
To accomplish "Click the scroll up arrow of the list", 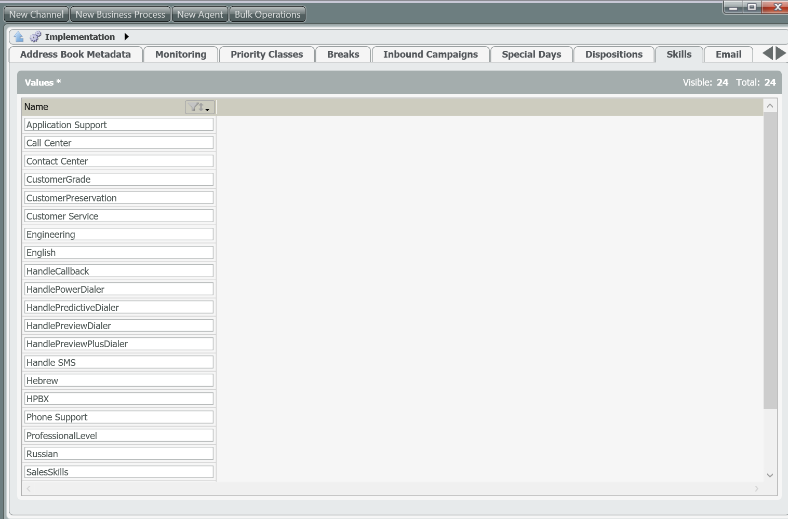I will coord(770,106).
